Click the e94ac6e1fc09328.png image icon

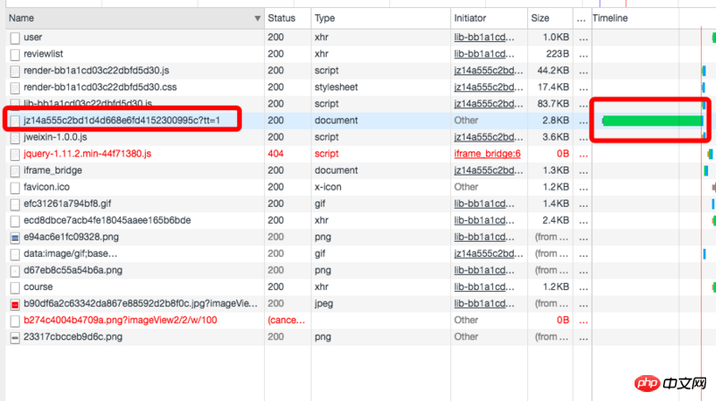(14, 237)
